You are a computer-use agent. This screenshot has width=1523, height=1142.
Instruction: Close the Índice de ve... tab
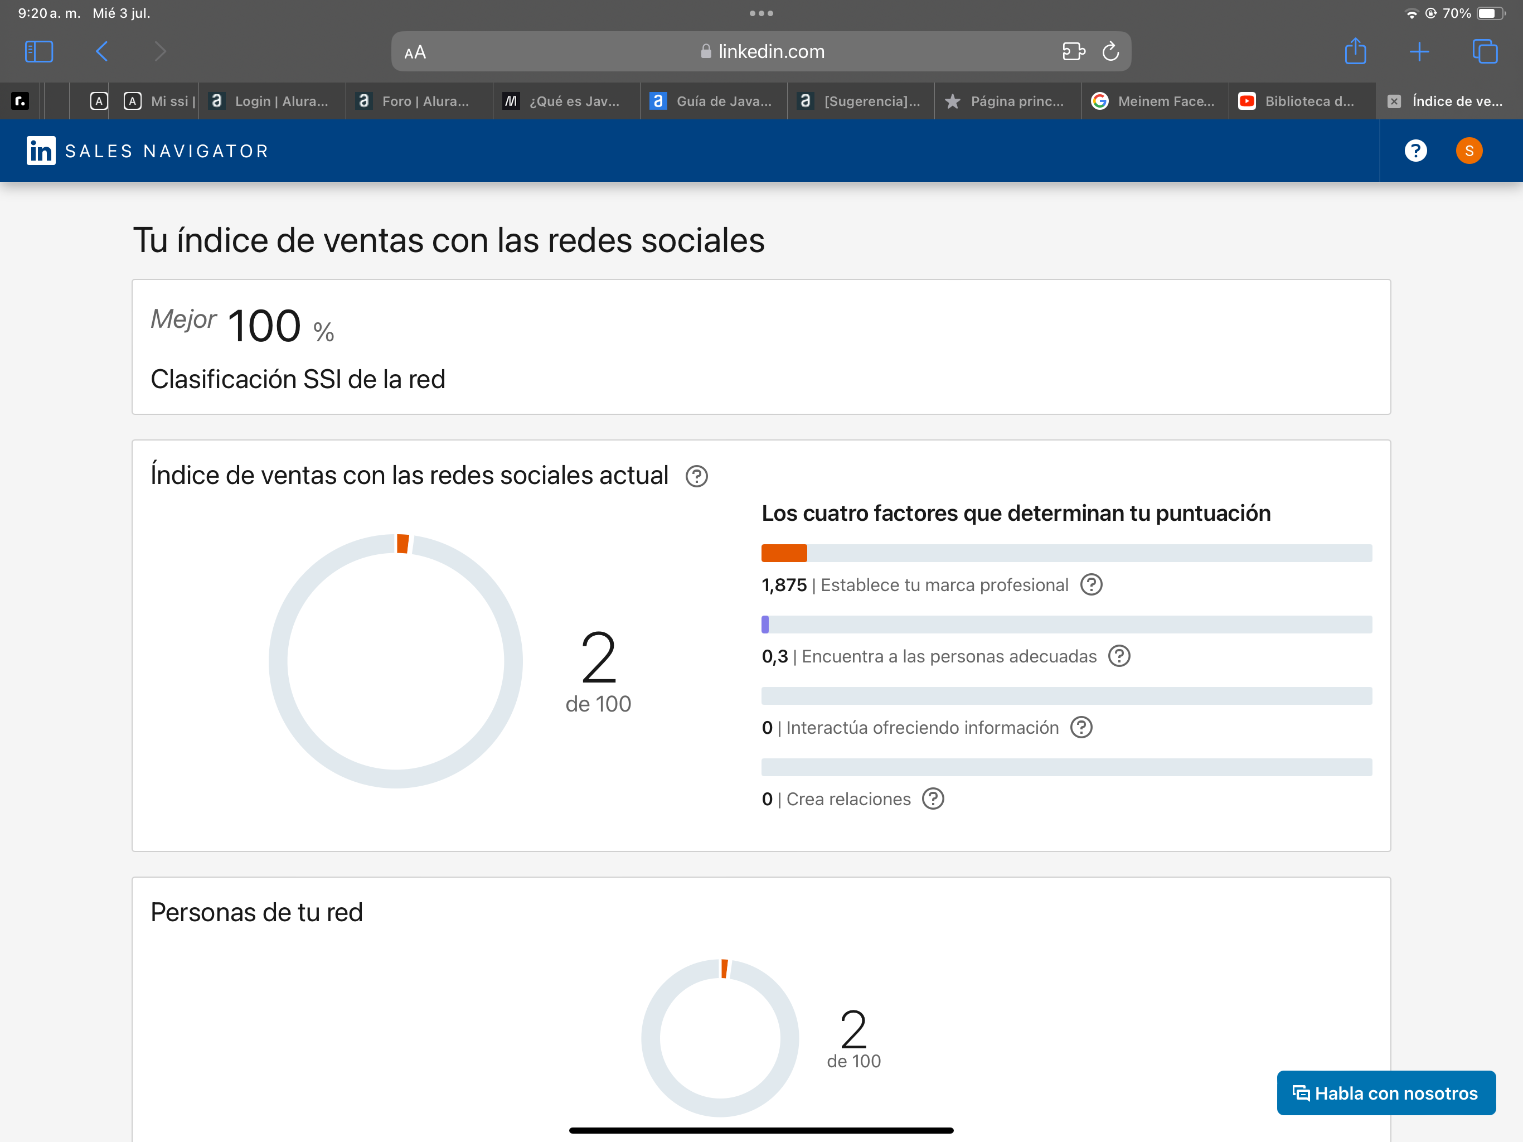click(x=1394, y=101)
